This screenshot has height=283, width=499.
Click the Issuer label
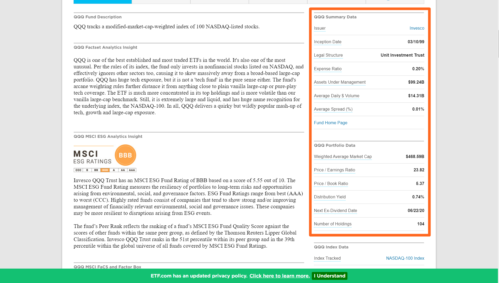(x=320, y=28)
